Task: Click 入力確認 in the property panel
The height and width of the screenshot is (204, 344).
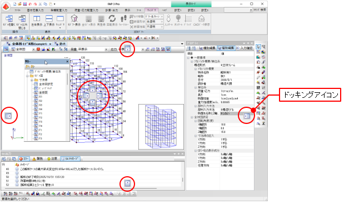Action: click(x=245, y=48)
